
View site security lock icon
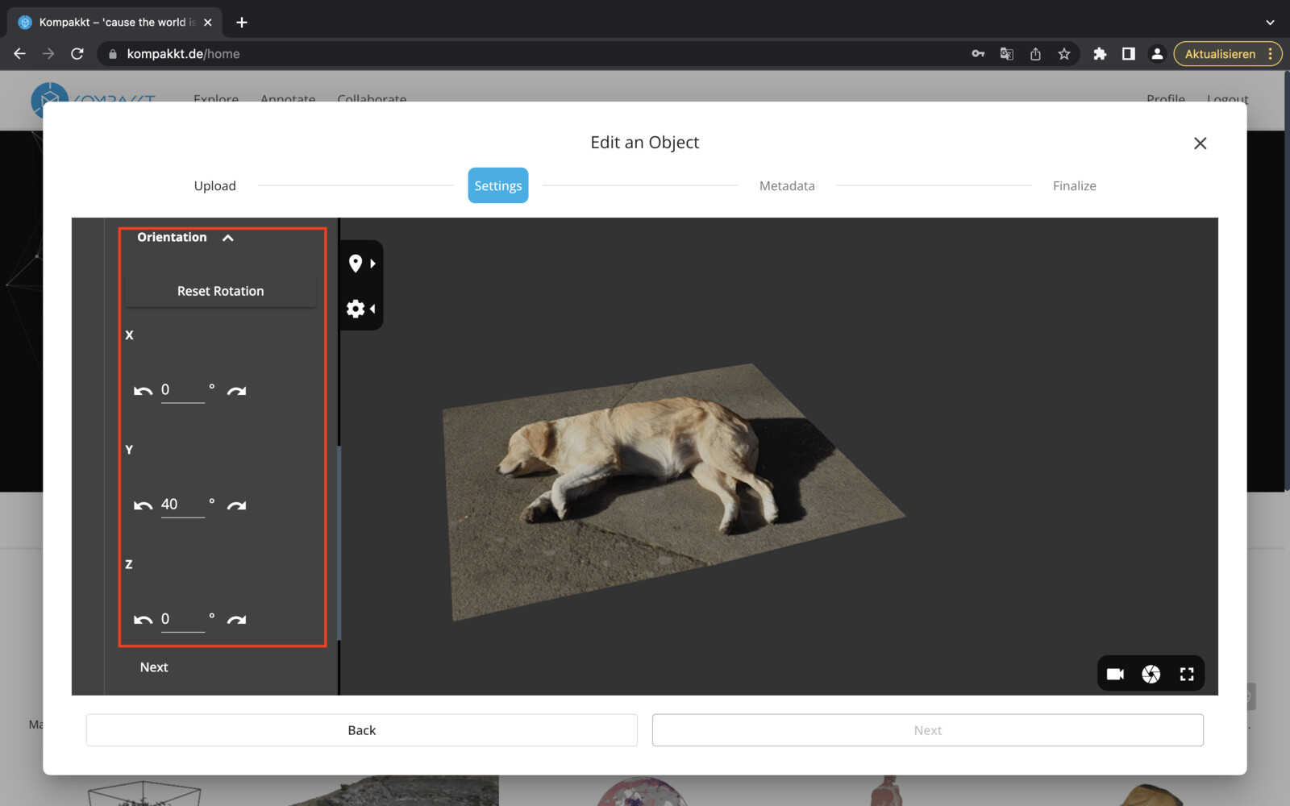click(x=113, y=54)
